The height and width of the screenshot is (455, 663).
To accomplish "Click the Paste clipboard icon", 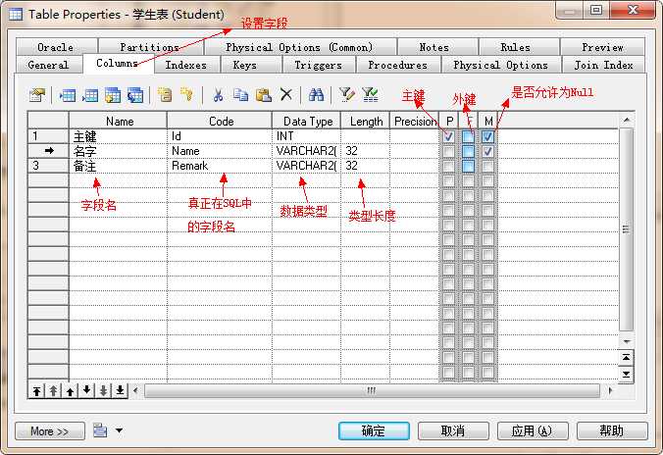I will pyautogui.click(x=264, y=95).
